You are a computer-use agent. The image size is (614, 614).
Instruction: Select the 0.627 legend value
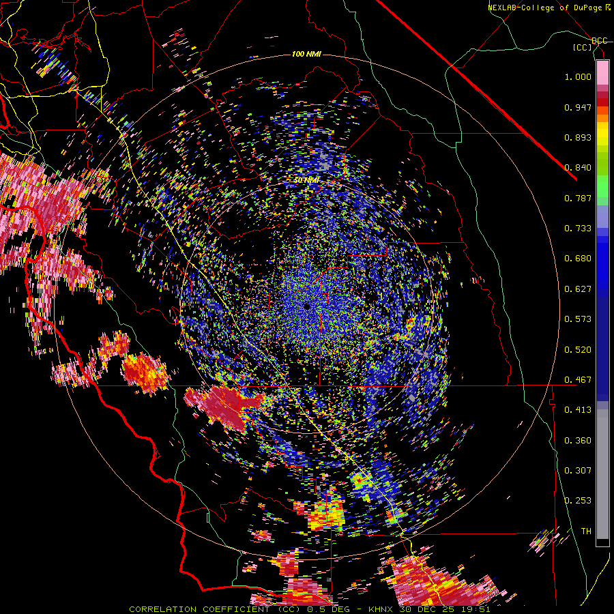point(578,289)
